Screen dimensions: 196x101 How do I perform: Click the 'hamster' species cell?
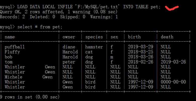[x=94, y=47]
